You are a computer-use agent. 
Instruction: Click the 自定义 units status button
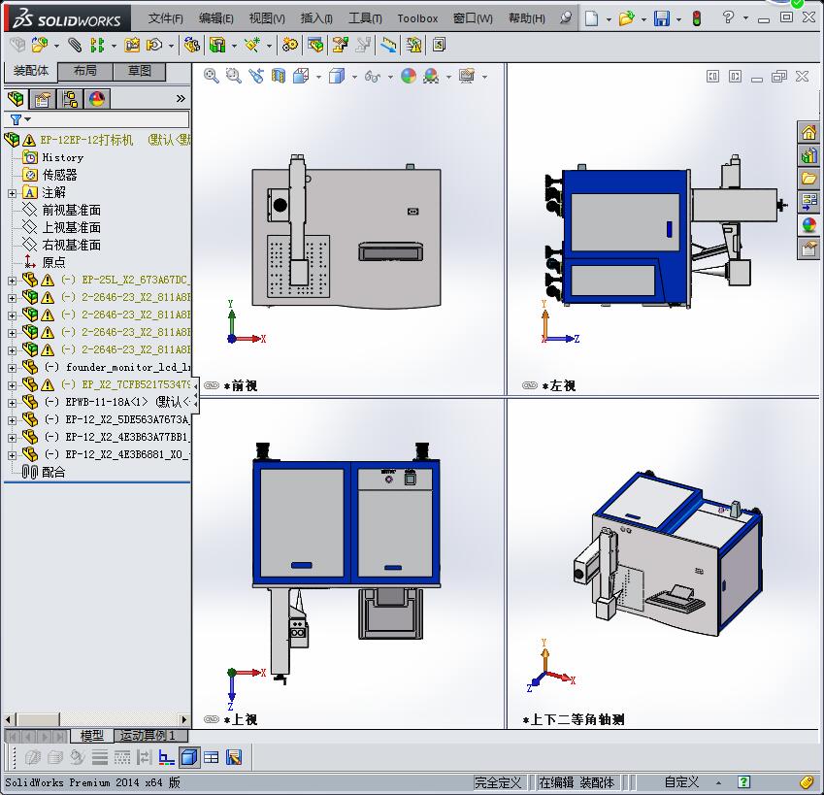tap(681, 782)
